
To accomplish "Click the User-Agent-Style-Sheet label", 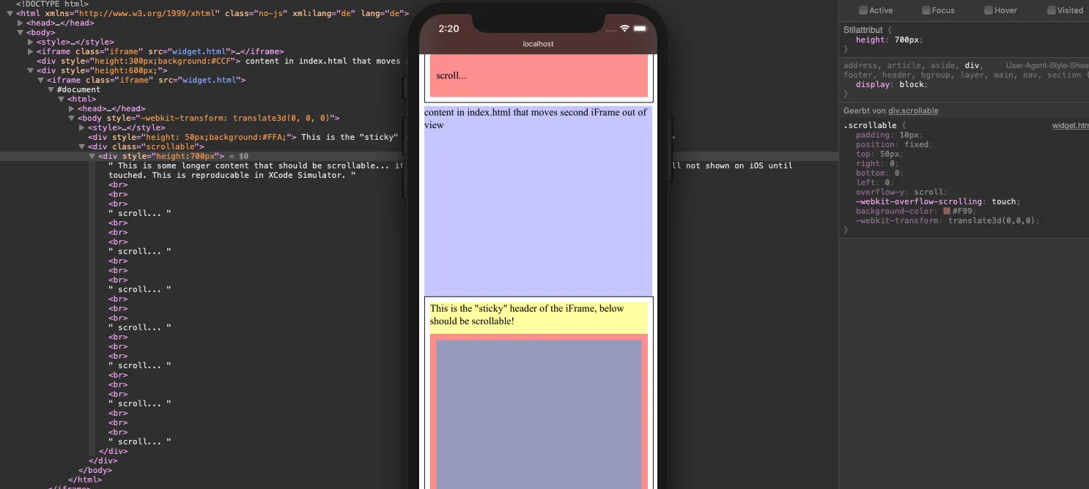I will tap(1047, 65).
